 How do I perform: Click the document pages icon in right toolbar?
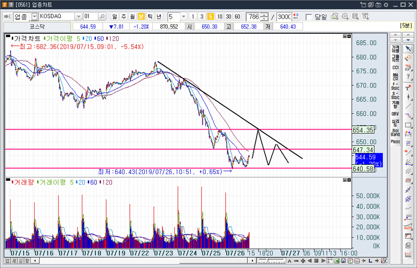(x=408, y=245)
